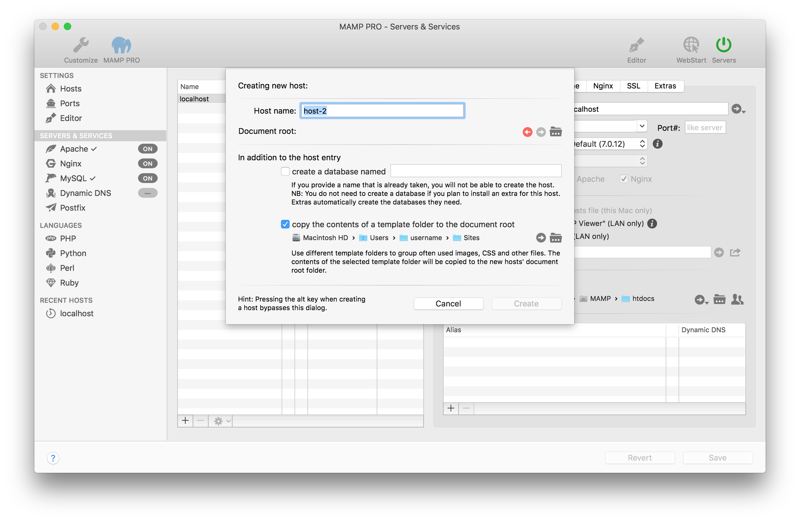Screen dimensions: 800x522
Task: Open Perl language settings
Action: pos(67,268)
